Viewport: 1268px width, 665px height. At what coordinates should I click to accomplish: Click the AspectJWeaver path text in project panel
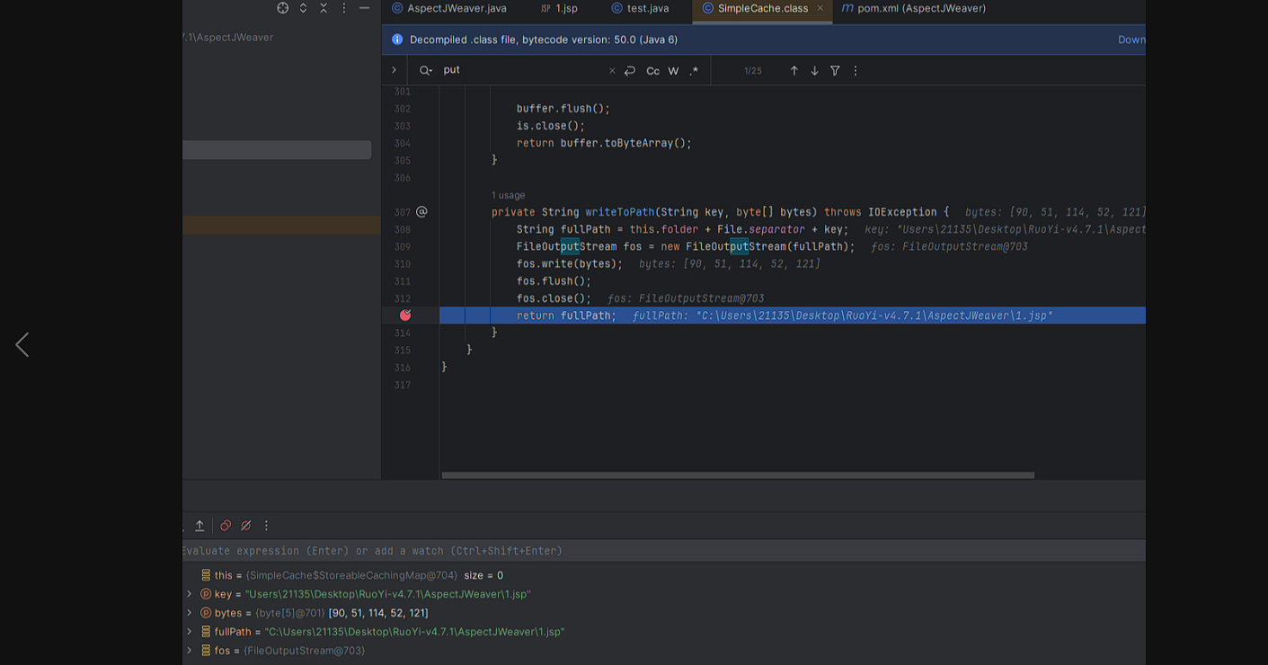[228, 37]
